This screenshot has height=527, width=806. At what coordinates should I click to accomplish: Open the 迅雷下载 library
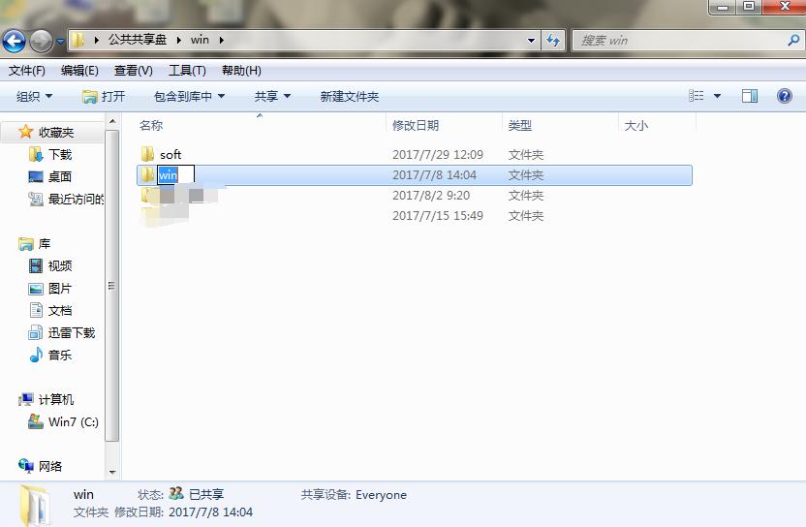click(x=72, y=332)
